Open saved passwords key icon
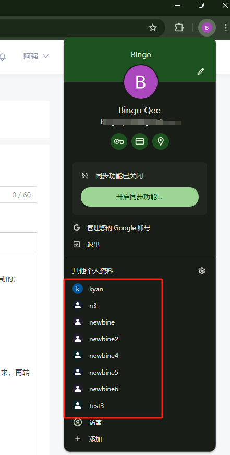Image resolution: width=230 pixels, height=455 pixels. pos(119,141)
